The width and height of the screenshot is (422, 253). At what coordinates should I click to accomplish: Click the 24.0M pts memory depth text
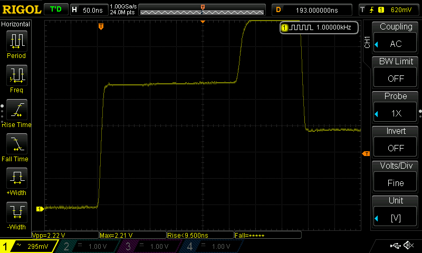click(122, 12)
